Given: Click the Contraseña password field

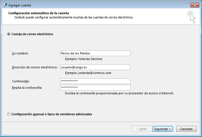Looking at the screenshot, I should (x=95, y=81).
